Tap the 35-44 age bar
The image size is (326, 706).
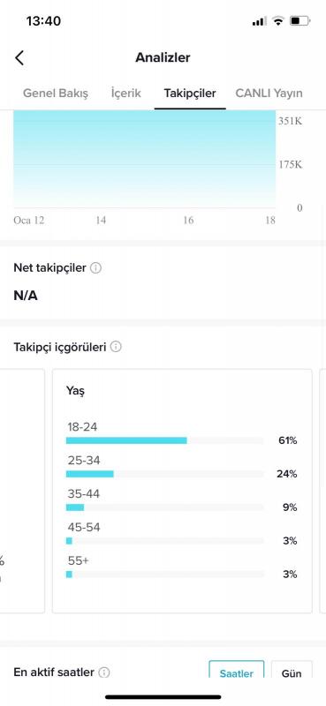[x=164, y=507]
